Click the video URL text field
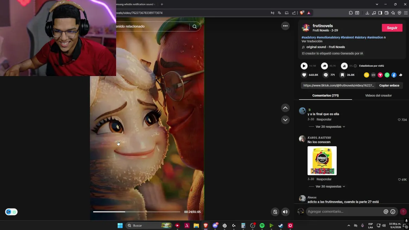 [339, 86]
